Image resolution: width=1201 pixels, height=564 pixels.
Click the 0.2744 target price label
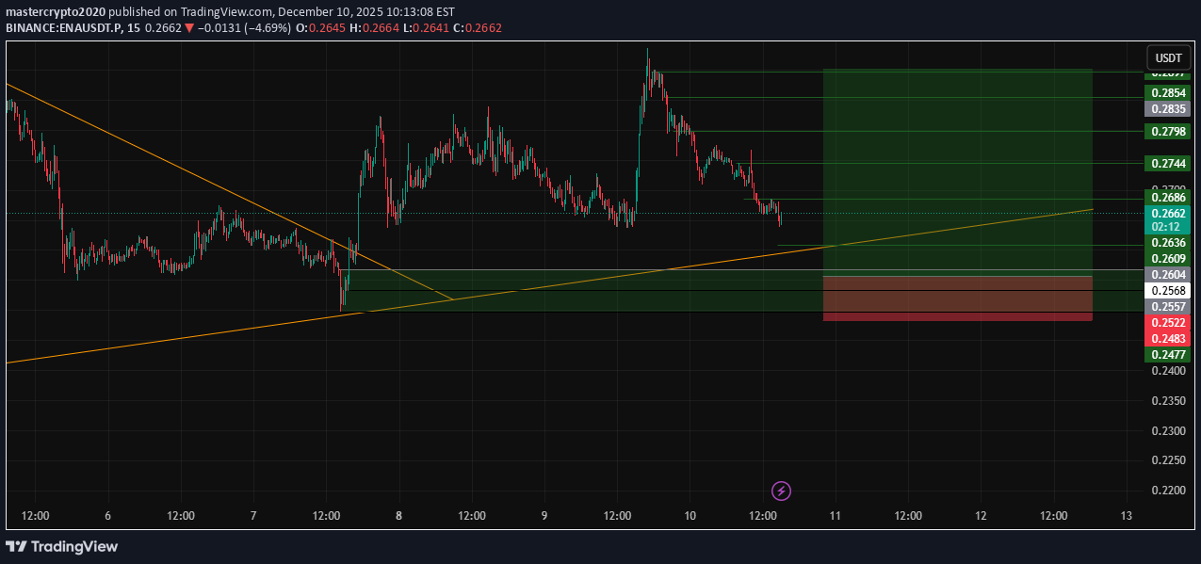tap(1167, 164)
